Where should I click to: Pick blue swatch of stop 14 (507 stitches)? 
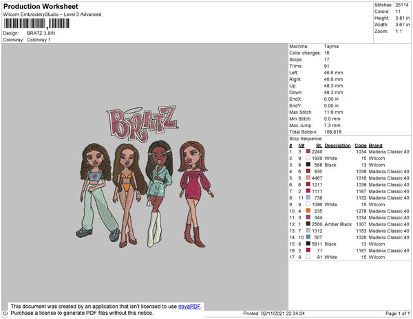coord(308,237)
